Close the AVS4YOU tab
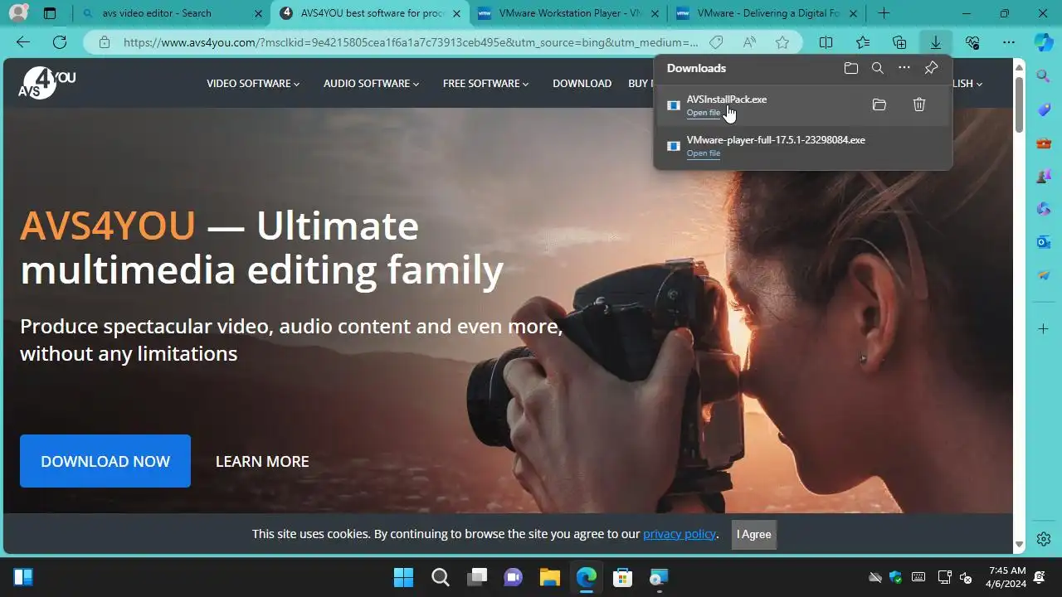 [x=456, y=13]
